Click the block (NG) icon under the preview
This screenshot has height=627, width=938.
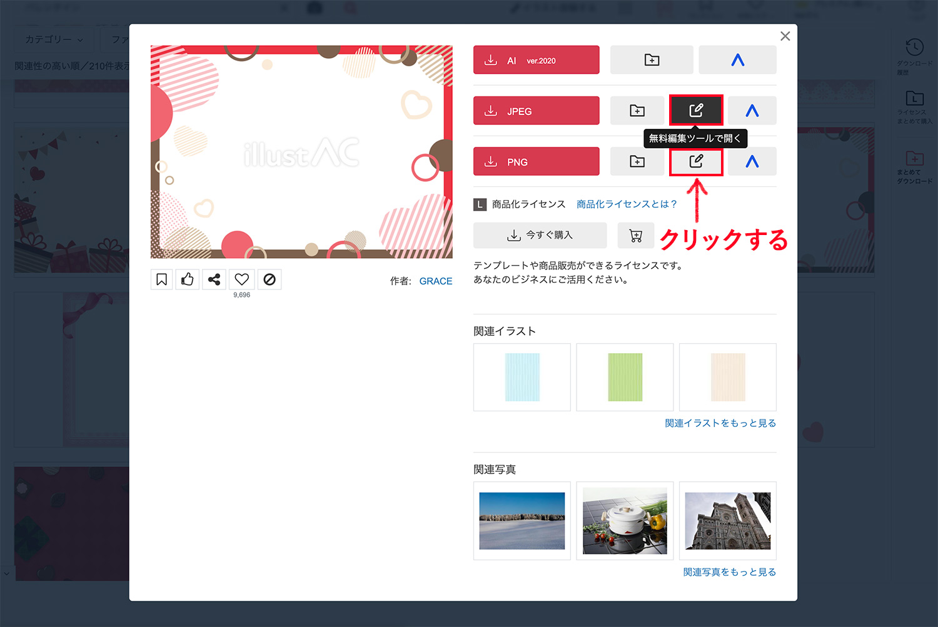coord(269,279)
